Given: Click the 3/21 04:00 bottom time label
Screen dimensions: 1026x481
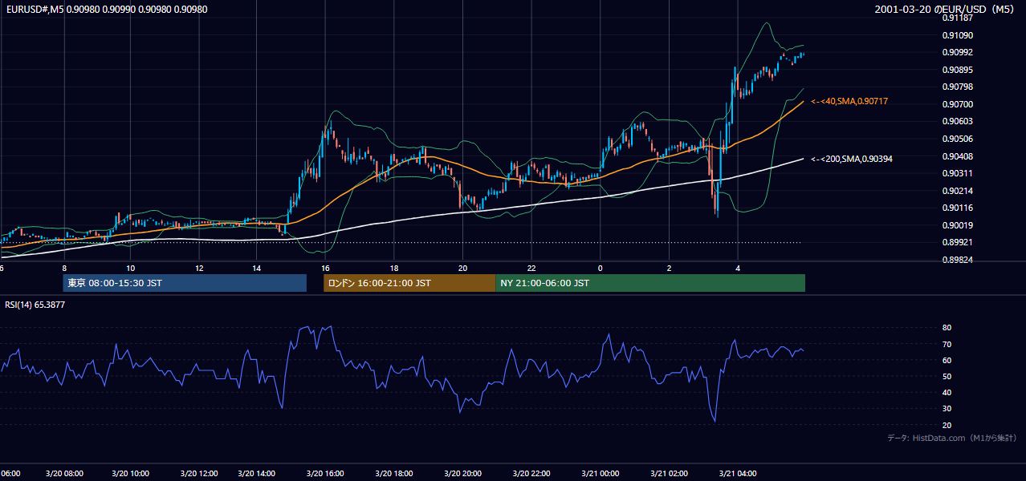Looking at the screenshot, I should pos(738,474).
